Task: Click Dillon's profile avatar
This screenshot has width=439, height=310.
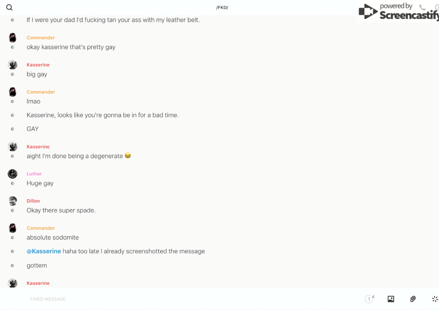Action: point(12,201)
